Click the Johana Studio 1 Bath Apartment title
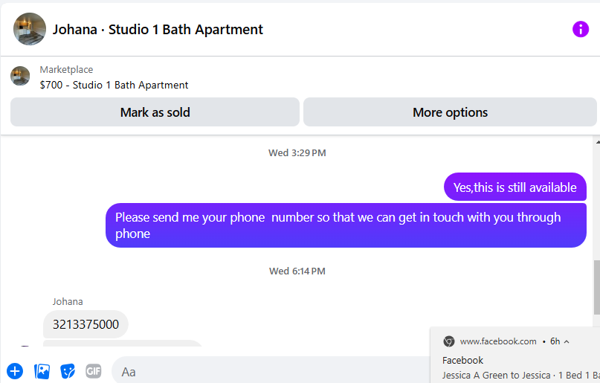 pos(158,30)
